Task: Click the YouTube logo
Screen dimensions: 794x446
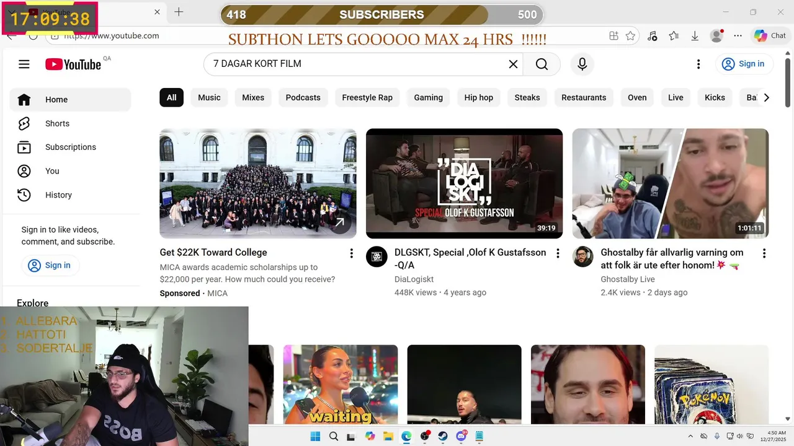Action: tap(73, 64)
